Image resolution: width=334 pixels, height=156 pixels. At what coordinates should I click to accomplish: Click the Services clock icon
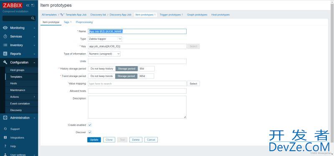tap(5, 37)
